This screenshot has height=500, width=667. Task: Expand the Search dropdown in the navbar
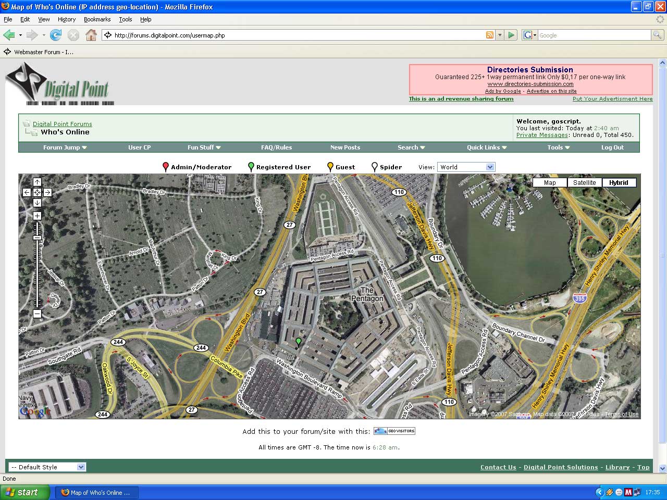(411, 147)
